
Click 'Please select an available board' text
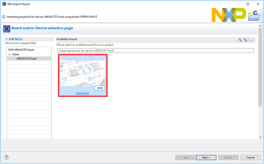tap(85, 45)
